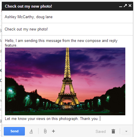The width and height of the screenshot is (137, 137).
Task: Select the inline Eiffel Tower photo
Action: (x=65, y=81)
